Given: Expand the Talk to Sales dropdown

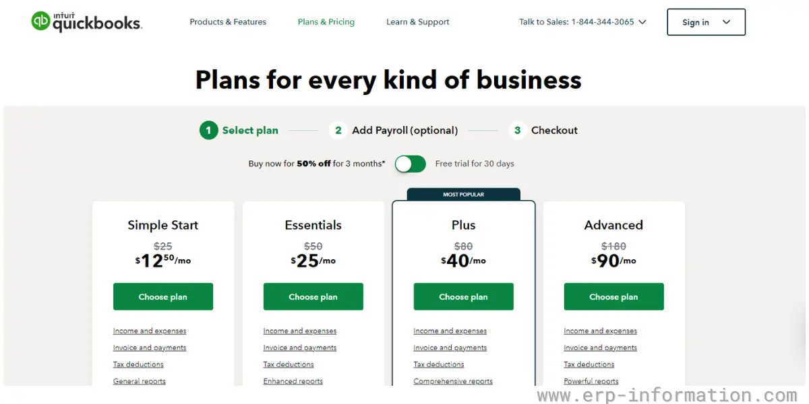Looking at the screenshot, I should point(642,22).
